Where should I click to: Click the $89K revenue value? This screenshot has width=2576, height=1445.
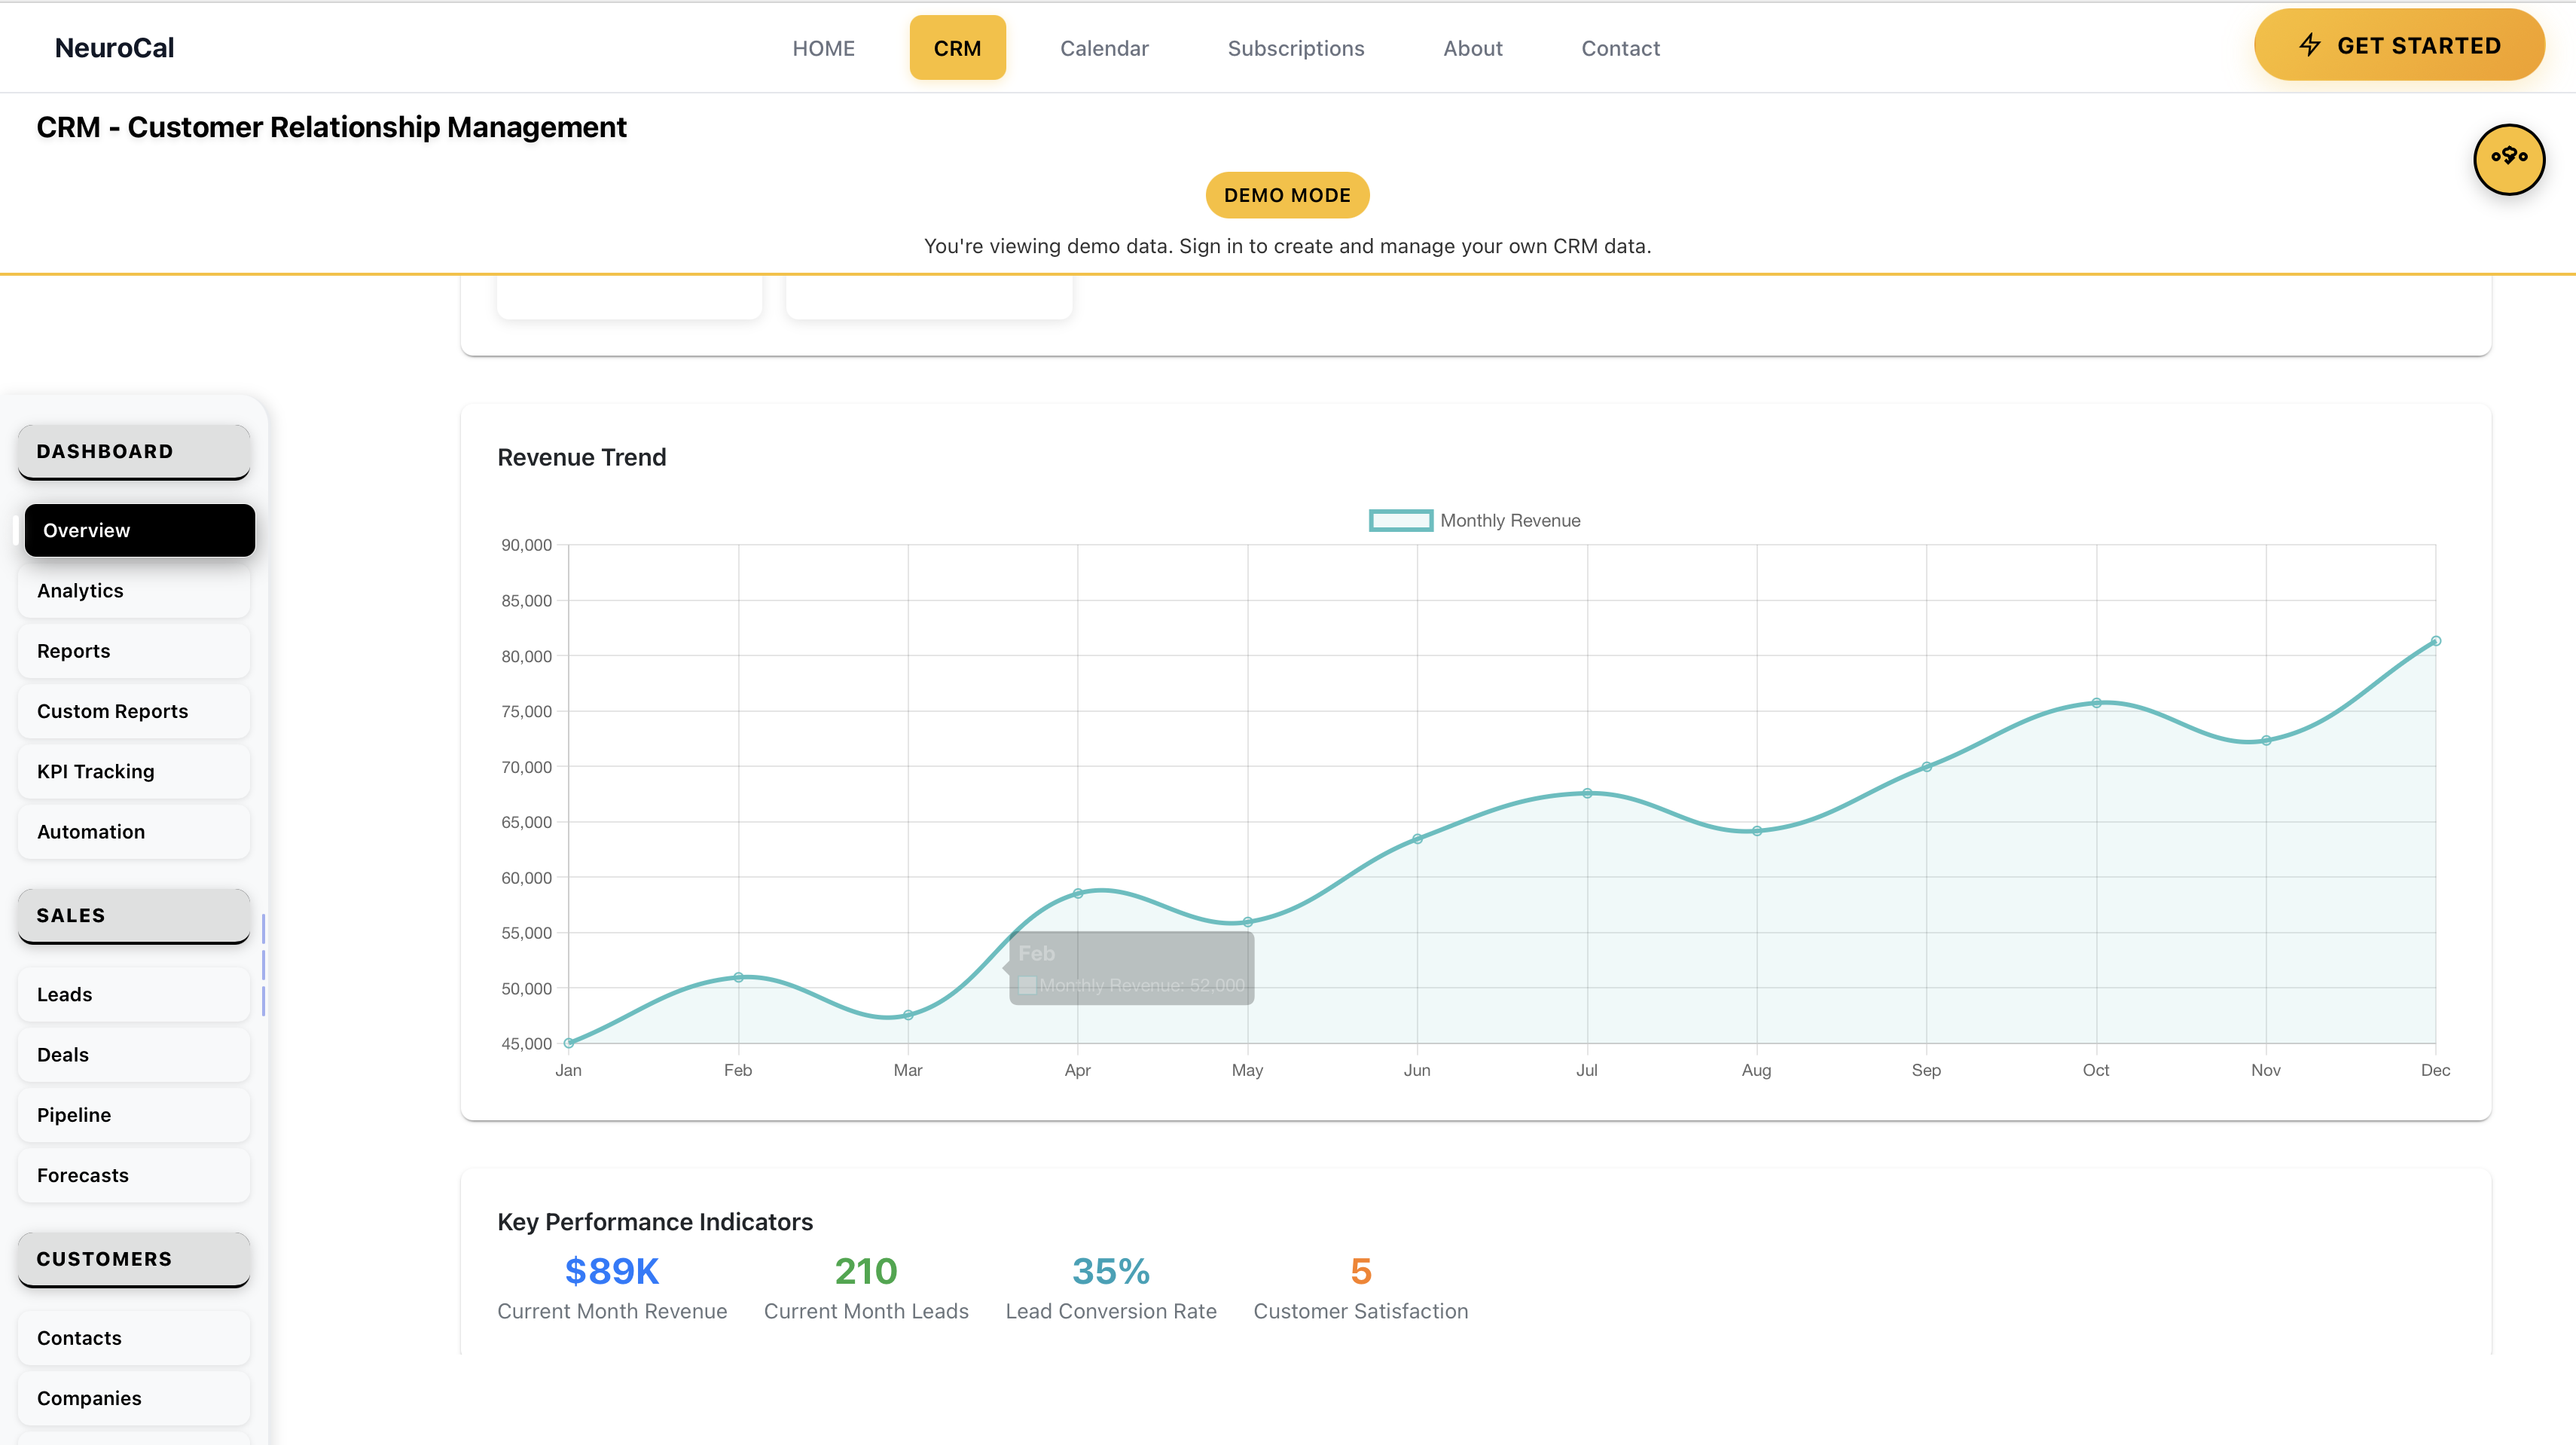[612, 1271]
